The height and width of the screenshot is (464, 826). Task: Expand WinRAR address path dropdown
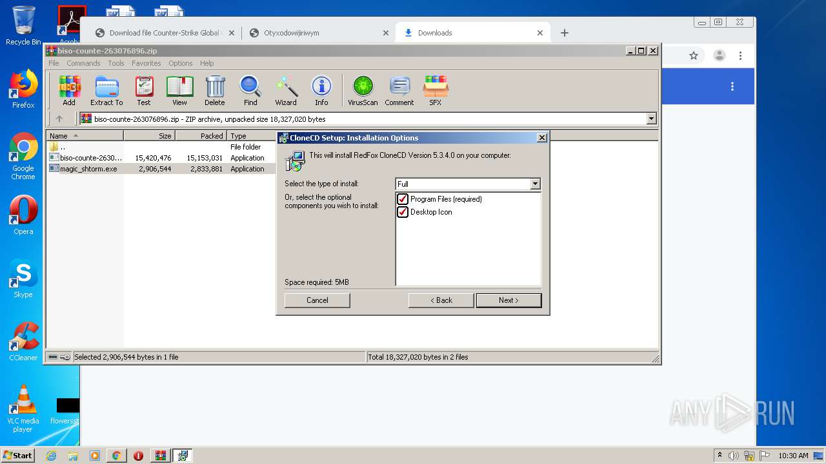pos(651,119)
